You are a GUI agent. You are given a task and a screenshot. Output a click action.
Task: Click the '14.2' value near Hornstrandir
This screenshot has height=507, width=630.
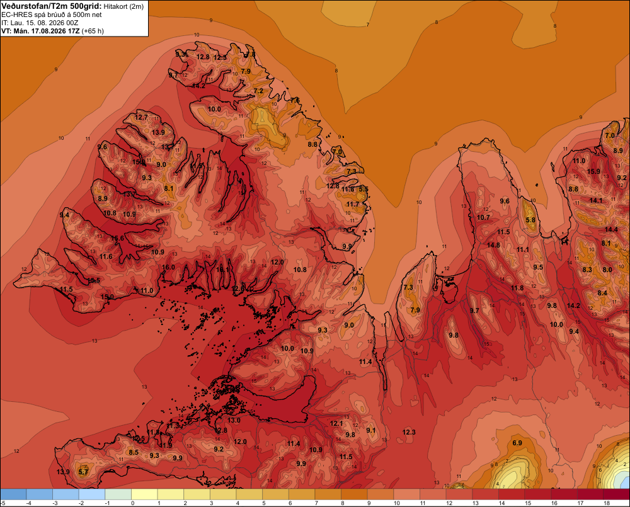coord(198,86)
